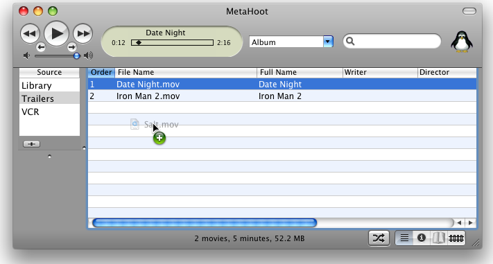This screenshot has height=264, width=493.
Task: Click the yellow minimize window button
Action: click(x=38, y=11)
